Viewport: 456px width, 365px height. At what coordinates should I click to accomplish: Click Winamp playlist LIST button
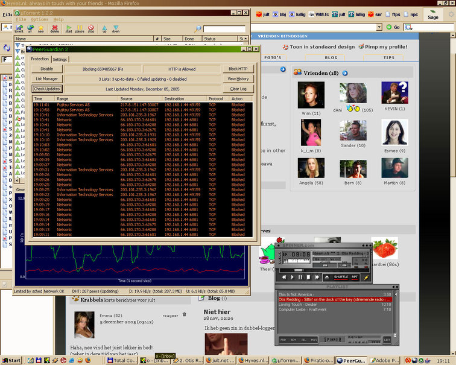pyautogui.click(x=387, y=340)
